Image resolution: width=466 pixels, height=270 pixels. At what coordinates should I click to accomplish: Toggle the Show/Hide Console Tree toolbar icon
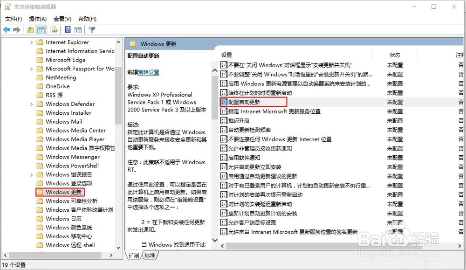click(41, 29)
